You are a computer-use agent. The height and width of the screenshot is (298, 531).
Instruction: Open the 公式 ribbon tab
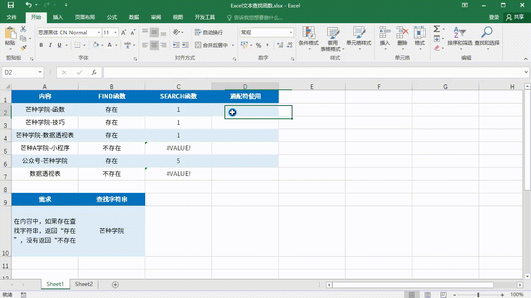(x=112, y=17)
